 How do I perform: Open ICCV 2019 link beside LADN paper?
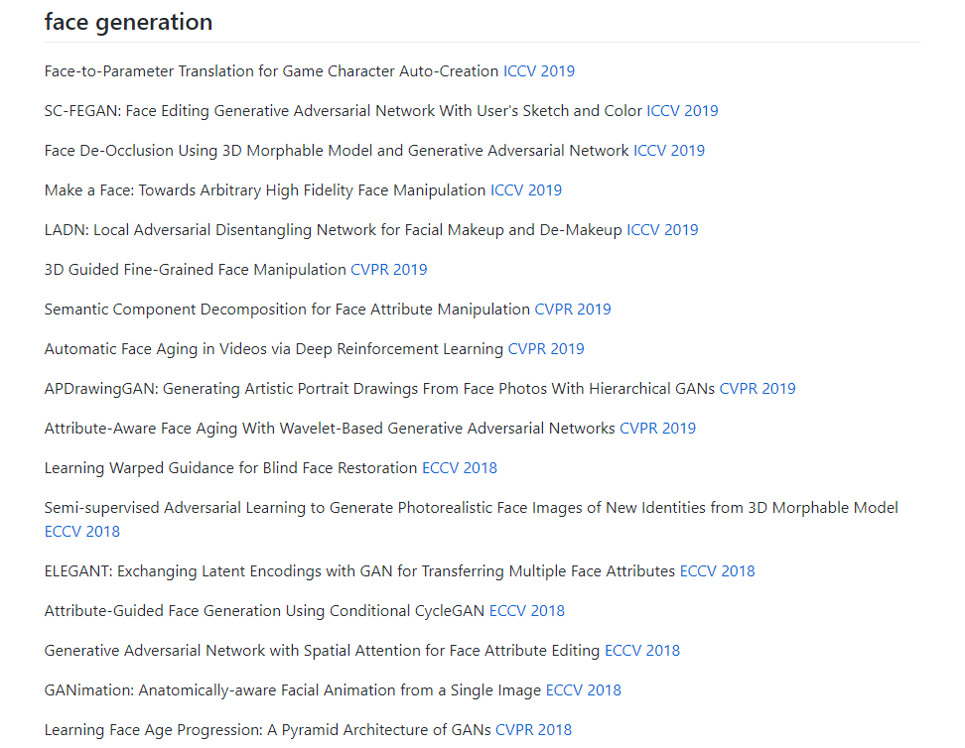click(x=662, y=230)
